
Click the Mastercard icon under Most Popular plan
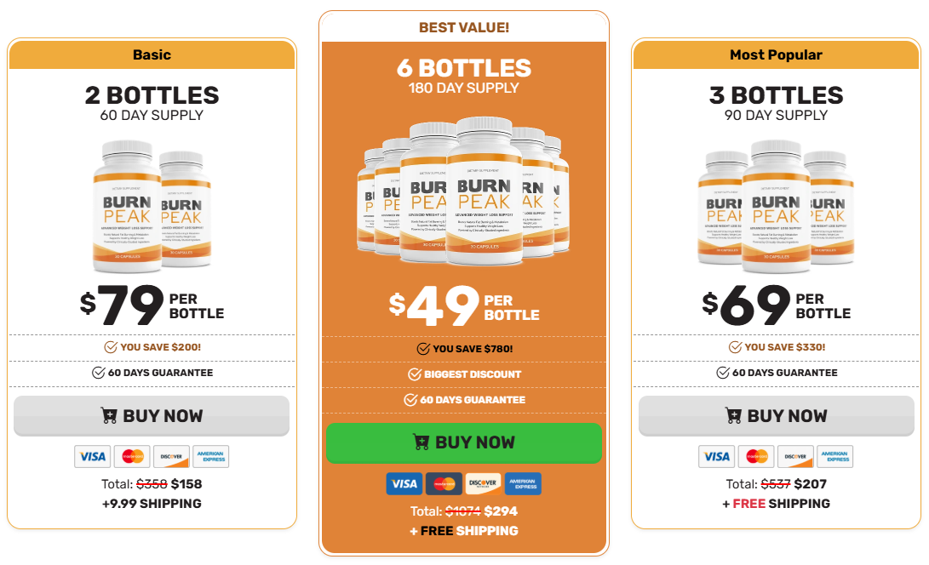pyautogui.click(x=756, y=456)
